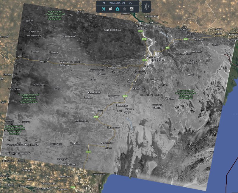Select the scissors clip tool
Image resolution: width=238 pixels, height=193 pixels.
(131, 9)
